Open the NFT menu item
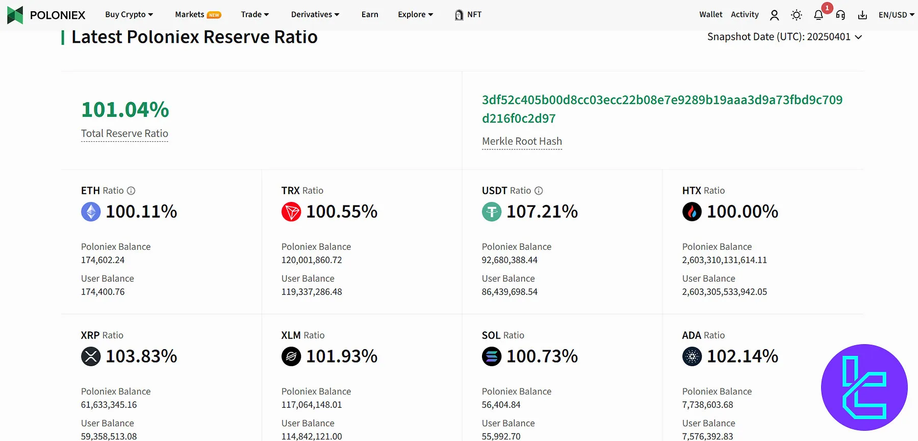918x441 pixels. pyautogui.click(x=474, y=15)
